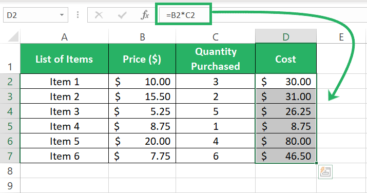Screen dimensions: 367x193
Task: Click the Select All corner triangle
Action: click(13, 36)
